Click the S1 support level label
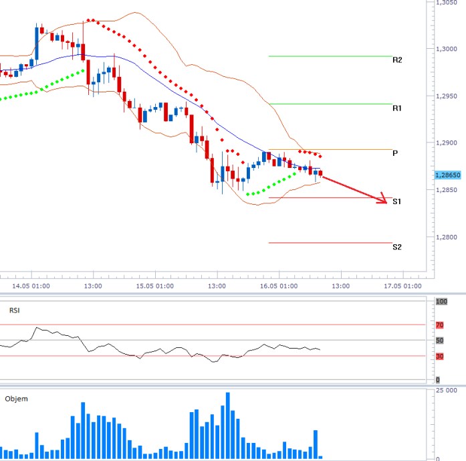The image size is (466, 461). [396, 201]
